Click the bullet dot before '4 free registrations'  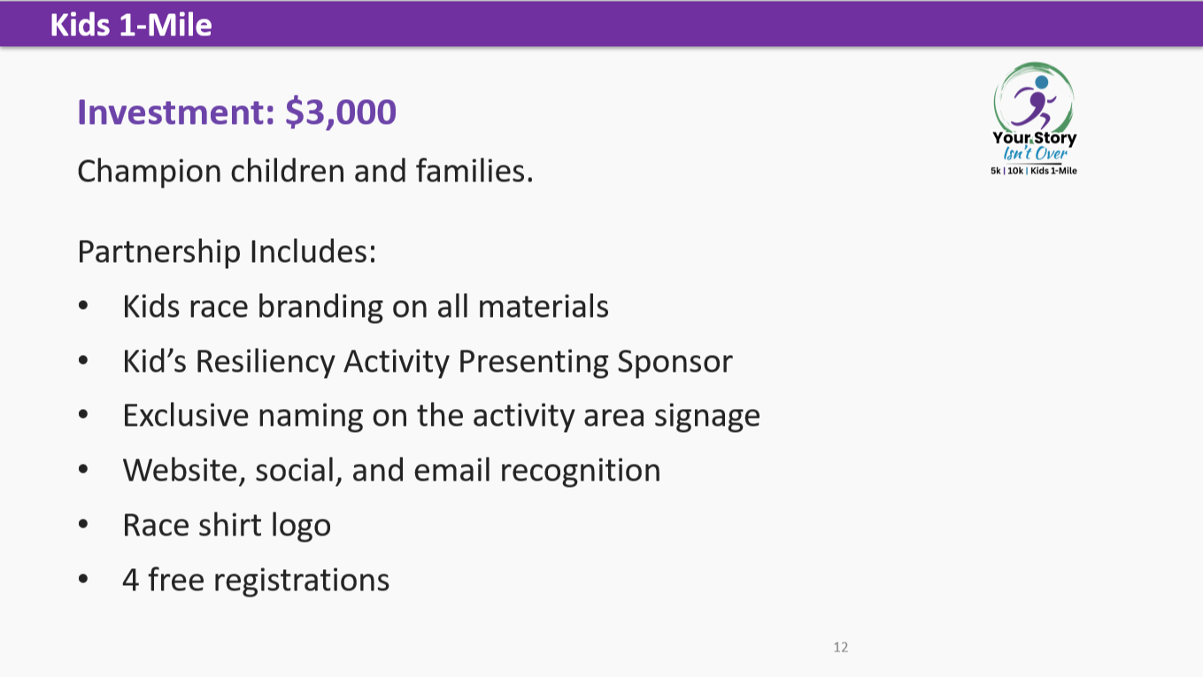coord(84,581)
